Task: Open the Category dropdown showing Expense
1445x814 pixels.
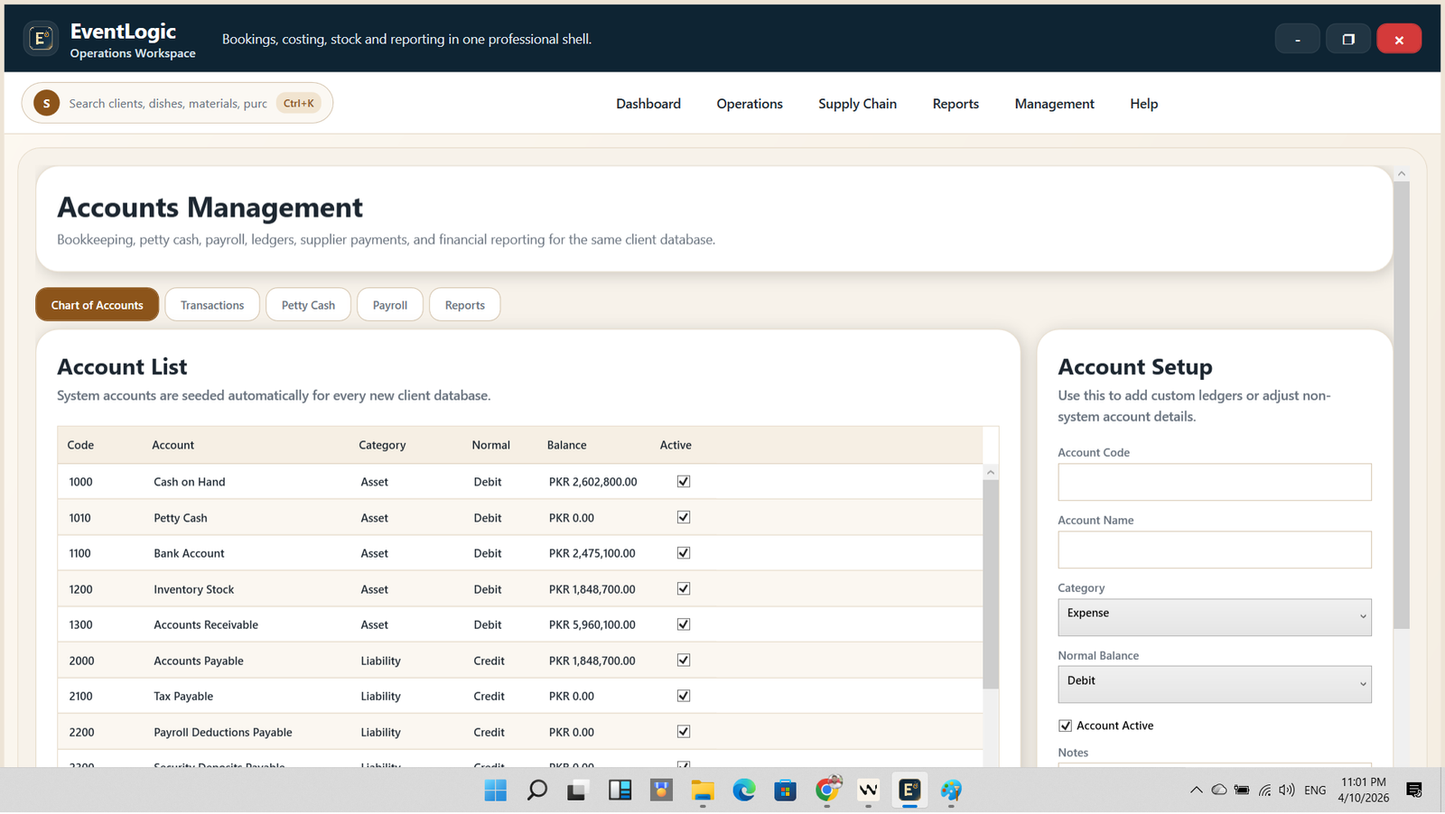Action: tap(1214, 617)
